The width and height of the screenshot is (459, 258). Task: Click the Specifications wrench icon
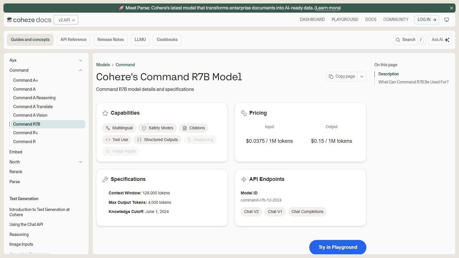(x=105, y=179)
